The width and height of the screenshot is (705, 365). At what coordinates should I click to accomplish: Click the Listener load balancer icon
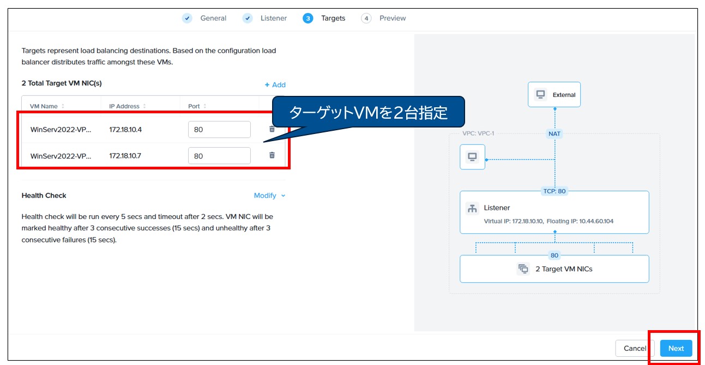click(x=472, y=208)
